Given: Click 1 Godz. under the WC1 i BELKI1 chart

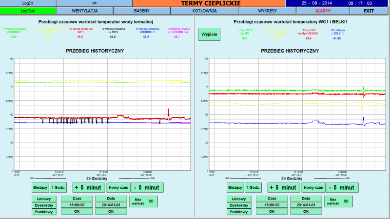Looking at the screenshot, I should tap(253, 187).
